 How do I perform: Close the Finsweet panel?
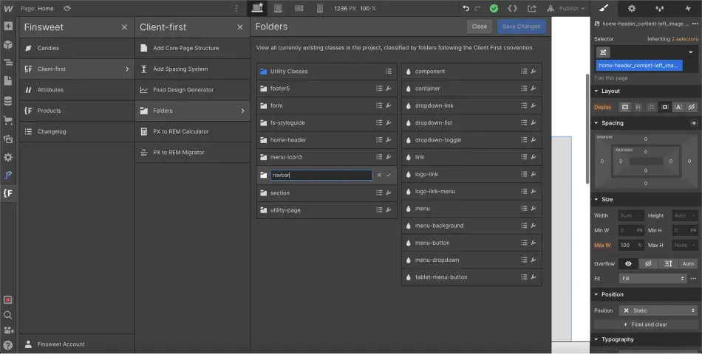[x=124, y=27]
